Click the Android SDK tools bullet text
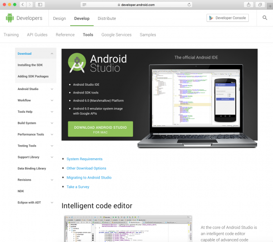This screenshot has width=273, height=242. click(86, 92)
